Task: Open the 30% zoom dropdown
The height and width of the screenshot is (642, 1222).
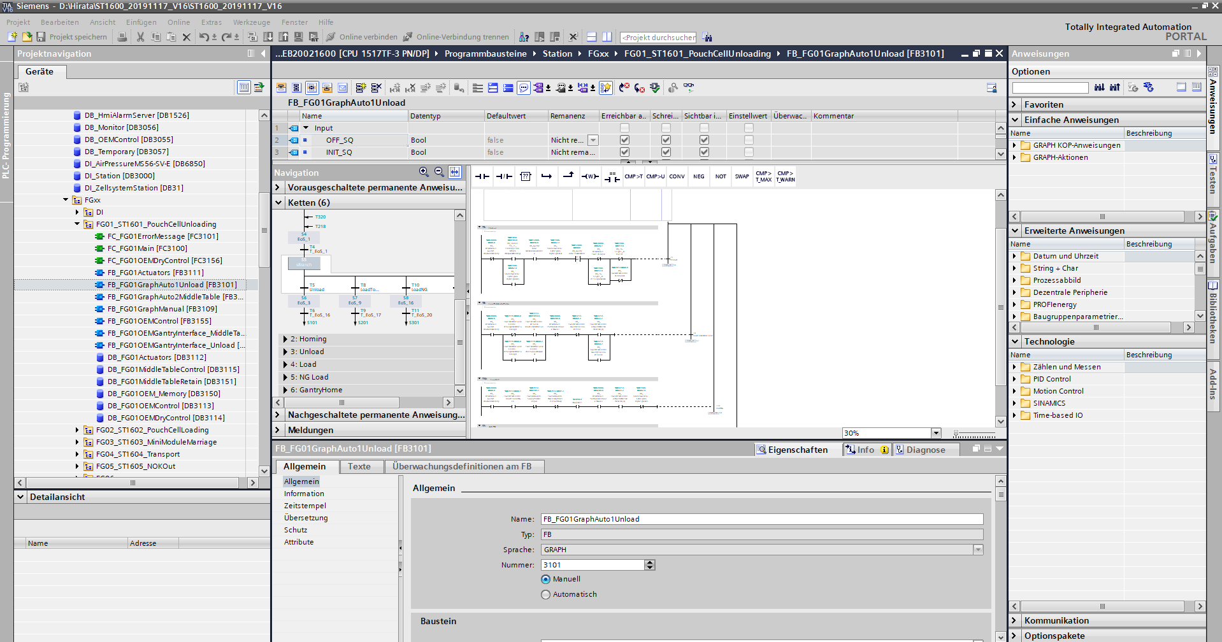Action: (x=936, y=433)
